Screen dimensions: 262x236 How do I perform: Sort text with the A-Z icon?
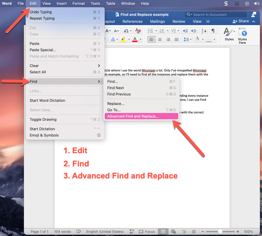(204, 31)
